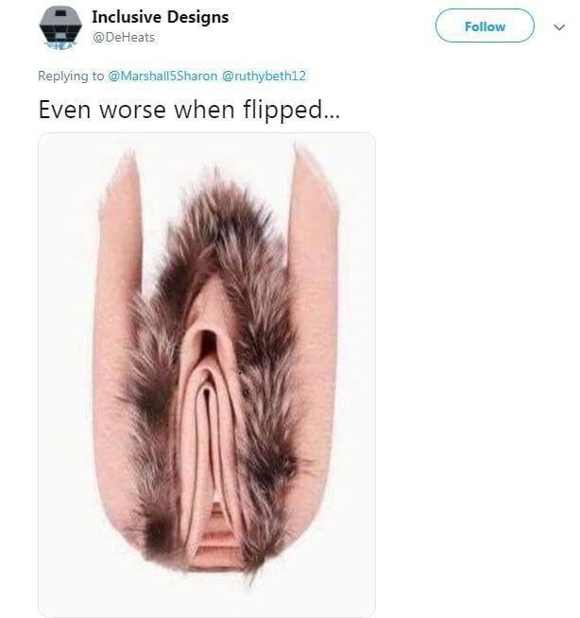Select the second mentioned user in the reply line
Viewport: 580px width, 618px height.
264,76
